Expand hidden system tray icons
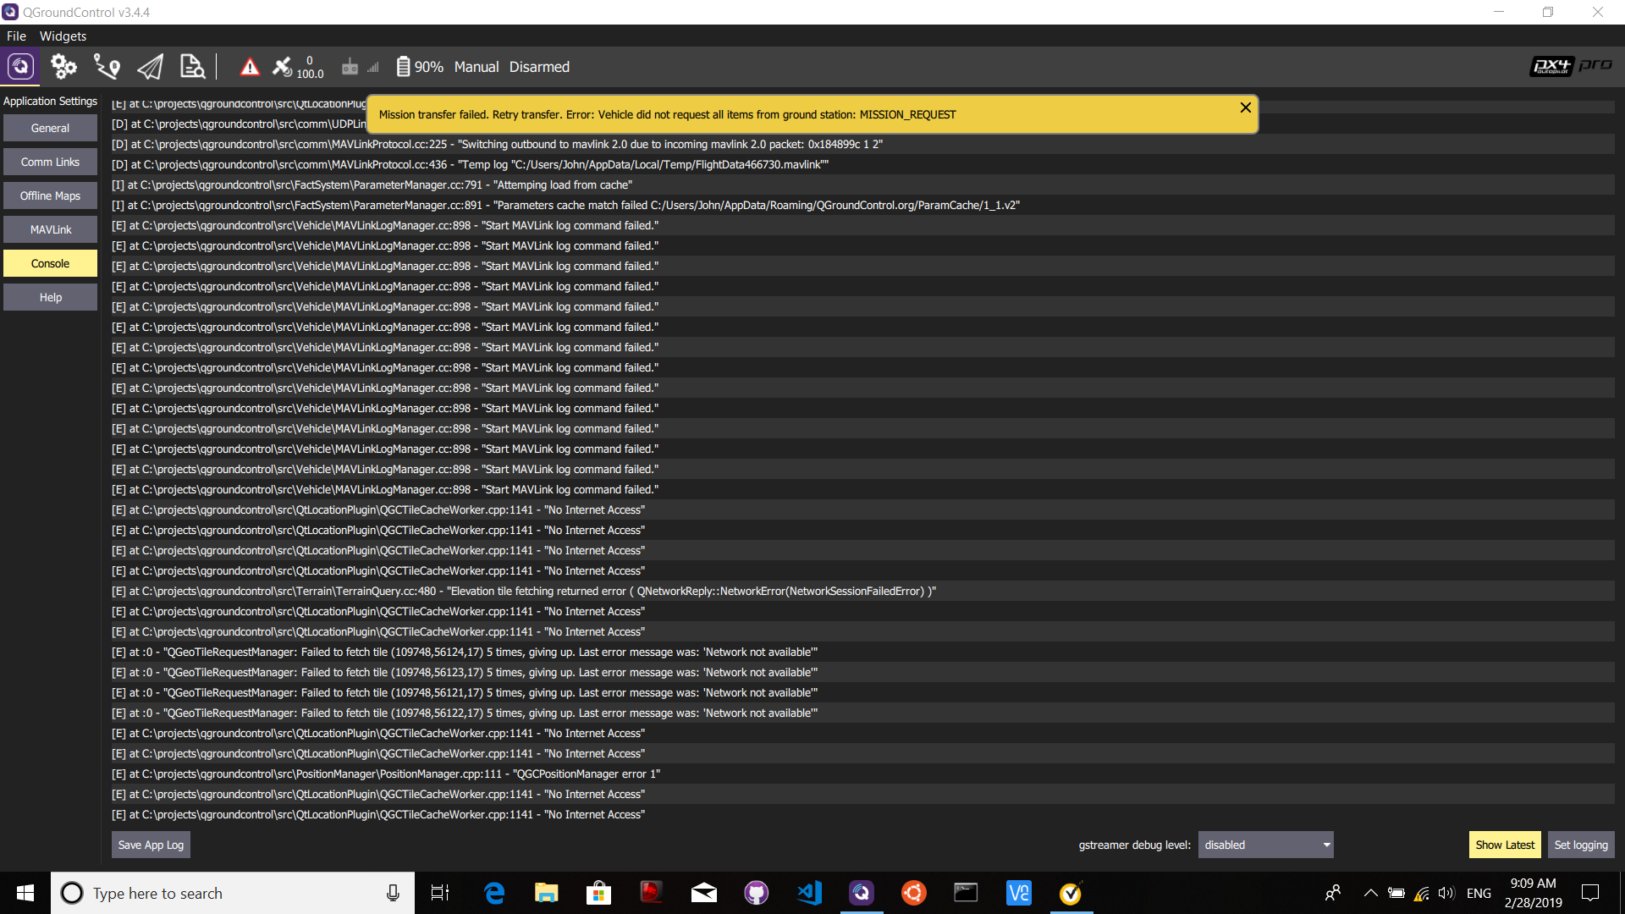Image resolution: width=1625 pixels, height=914 pixels. point(1370,893)
